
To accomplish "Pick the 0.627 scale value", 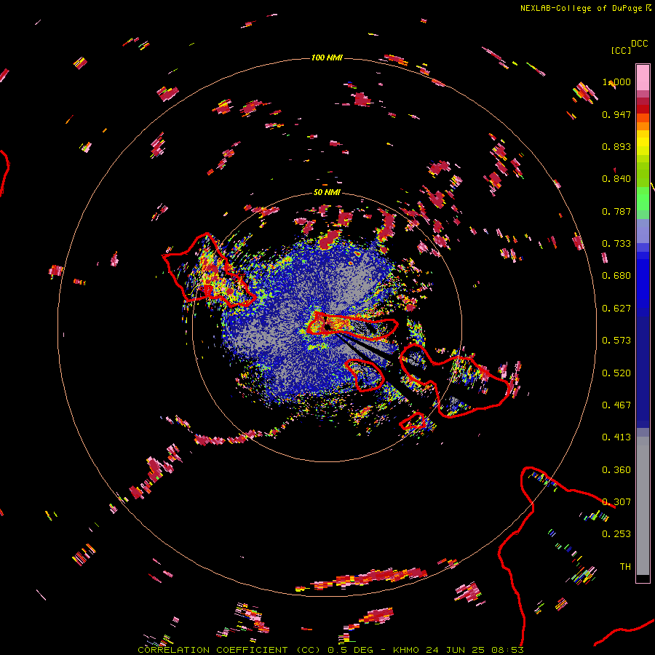I will pyautogui.click(x=616, y=309).
